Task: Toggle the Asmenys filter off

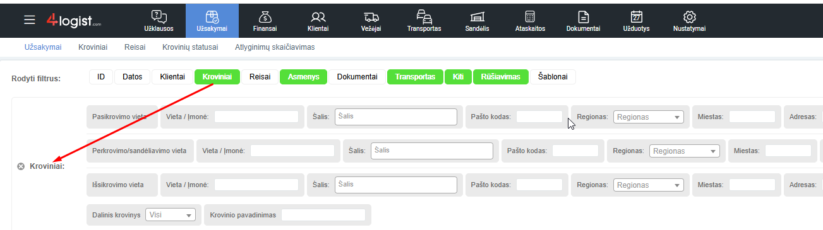Action: (303, 77)
